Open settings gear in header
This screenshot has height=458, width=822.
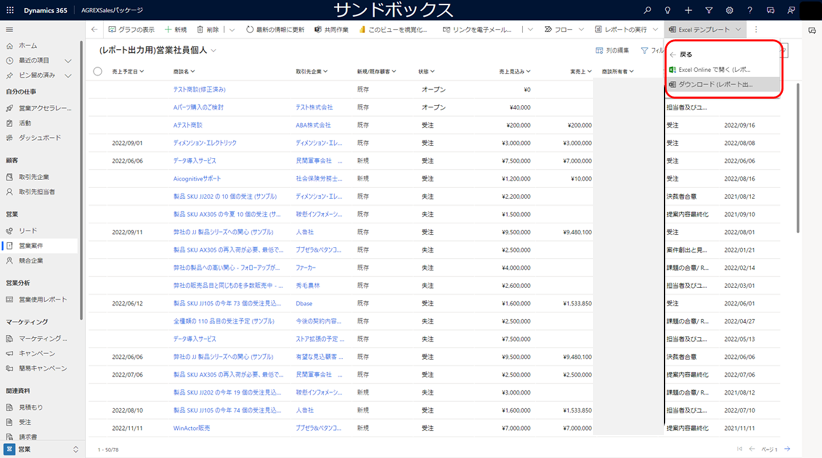729,10
